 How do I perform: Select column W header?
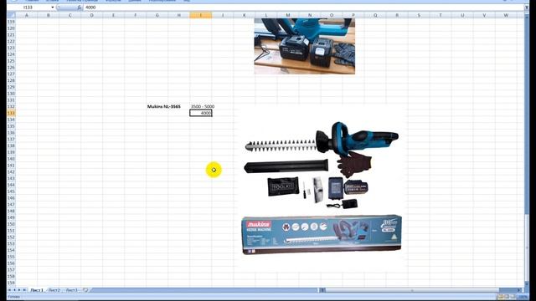[506, 15]
